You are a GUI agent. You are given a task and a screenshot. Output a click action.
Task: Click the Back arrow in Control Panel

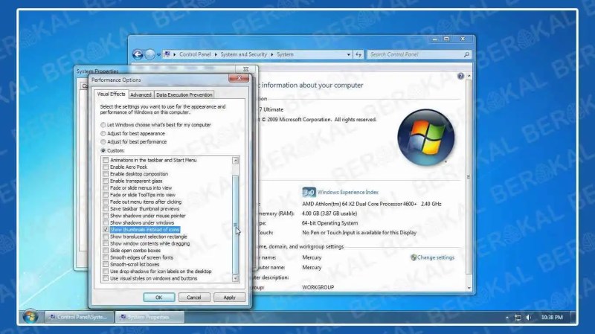138,54
